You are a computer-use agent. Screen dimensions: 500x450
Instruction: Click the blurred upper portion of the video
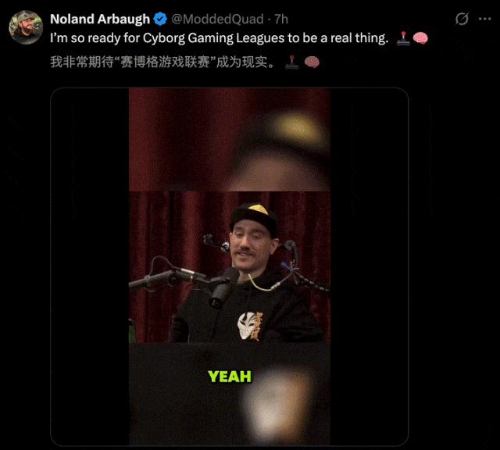(x=229, y=140)
